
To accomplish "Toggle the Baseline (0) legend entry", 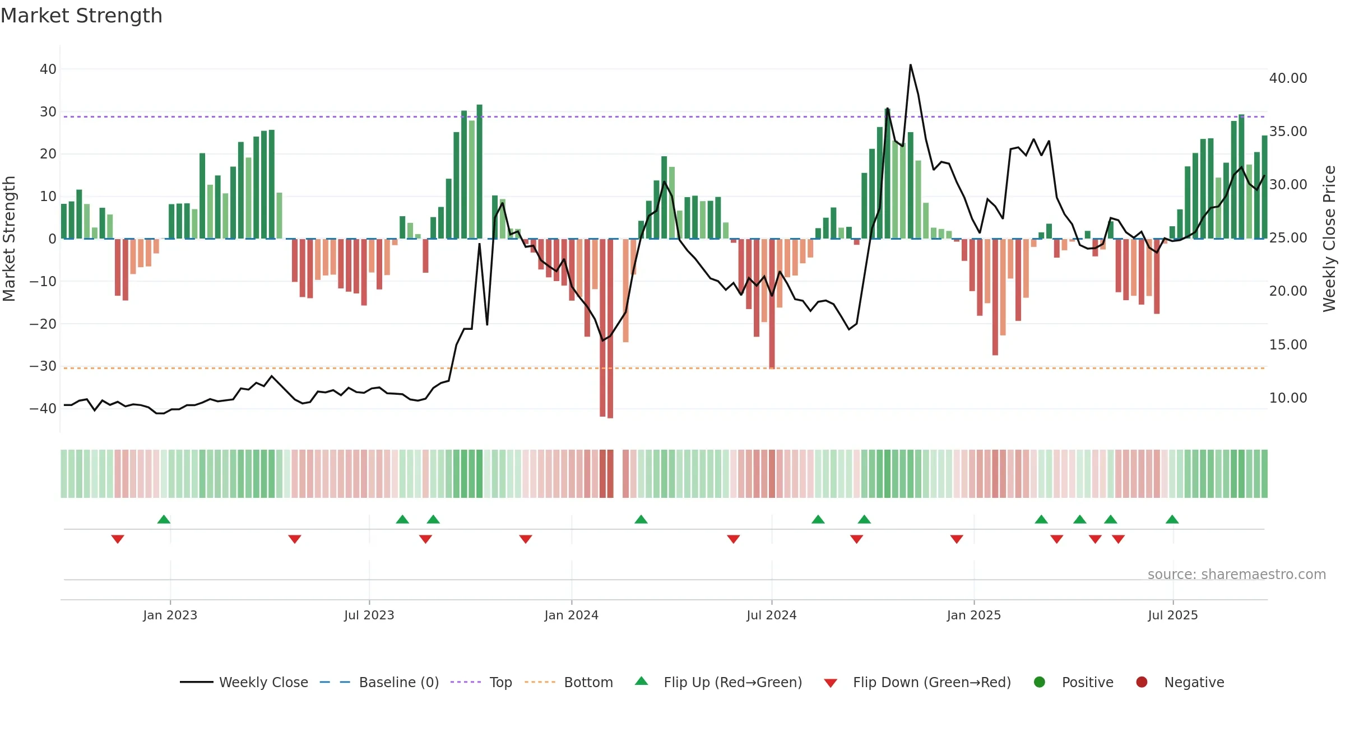I will [379, 682].
